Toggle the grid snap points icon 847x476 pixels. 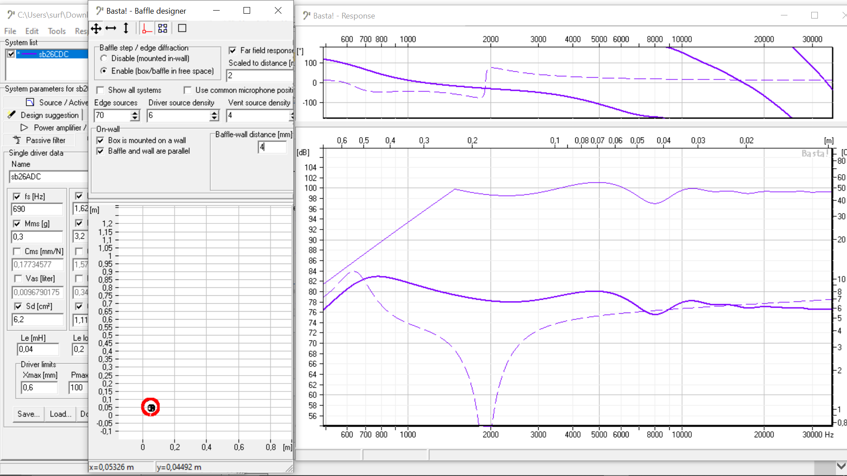pos(163,29)
